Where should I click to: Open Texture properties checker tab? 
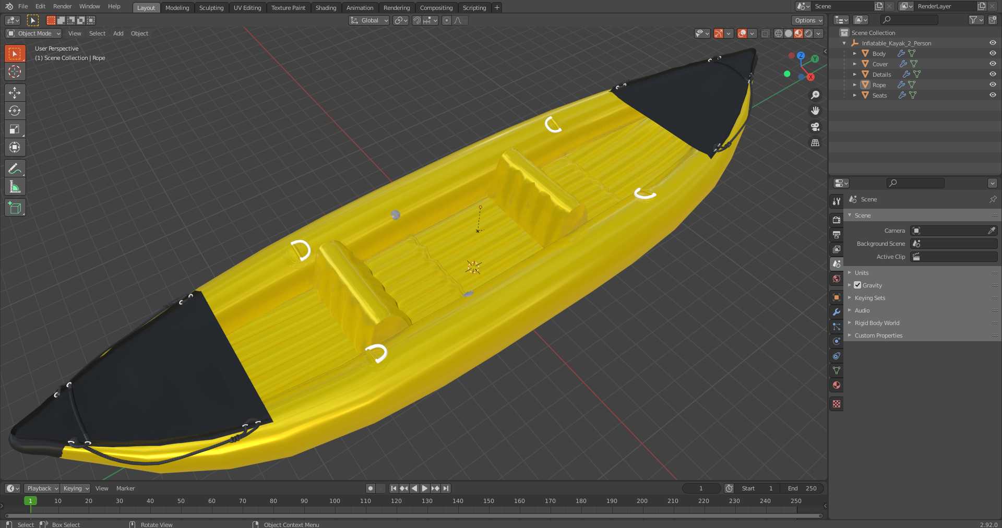(837, 404)
